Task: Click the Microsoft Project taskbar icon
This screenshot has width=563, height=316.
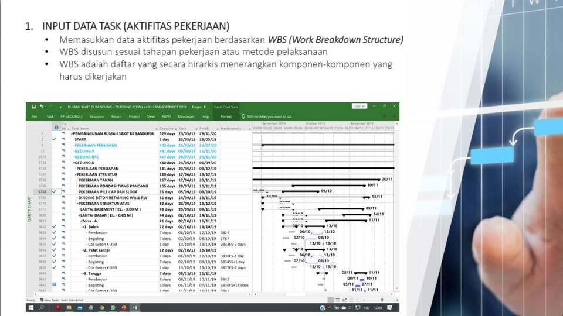Action: coord(135,308)
